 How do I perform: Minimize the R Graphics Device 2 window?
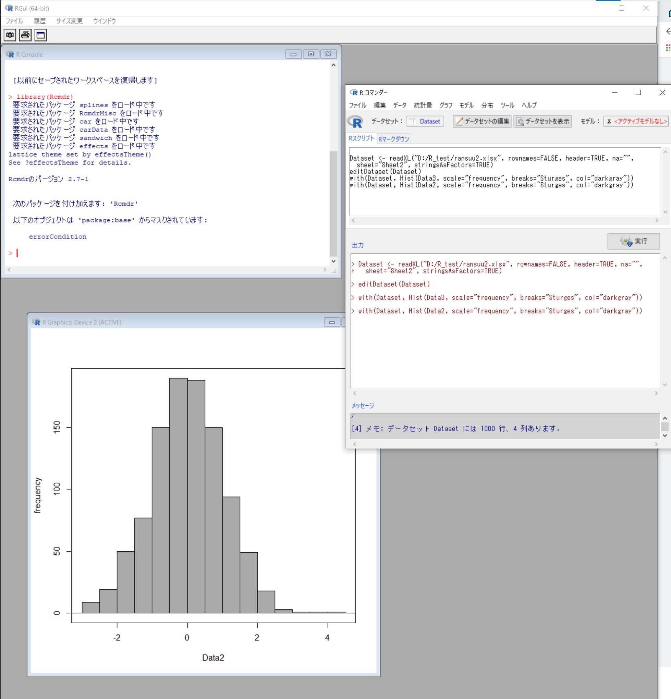coord(331,322)
